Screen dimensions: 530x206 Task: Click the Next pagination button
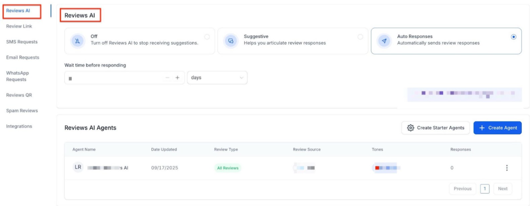[x=502, y=189]
